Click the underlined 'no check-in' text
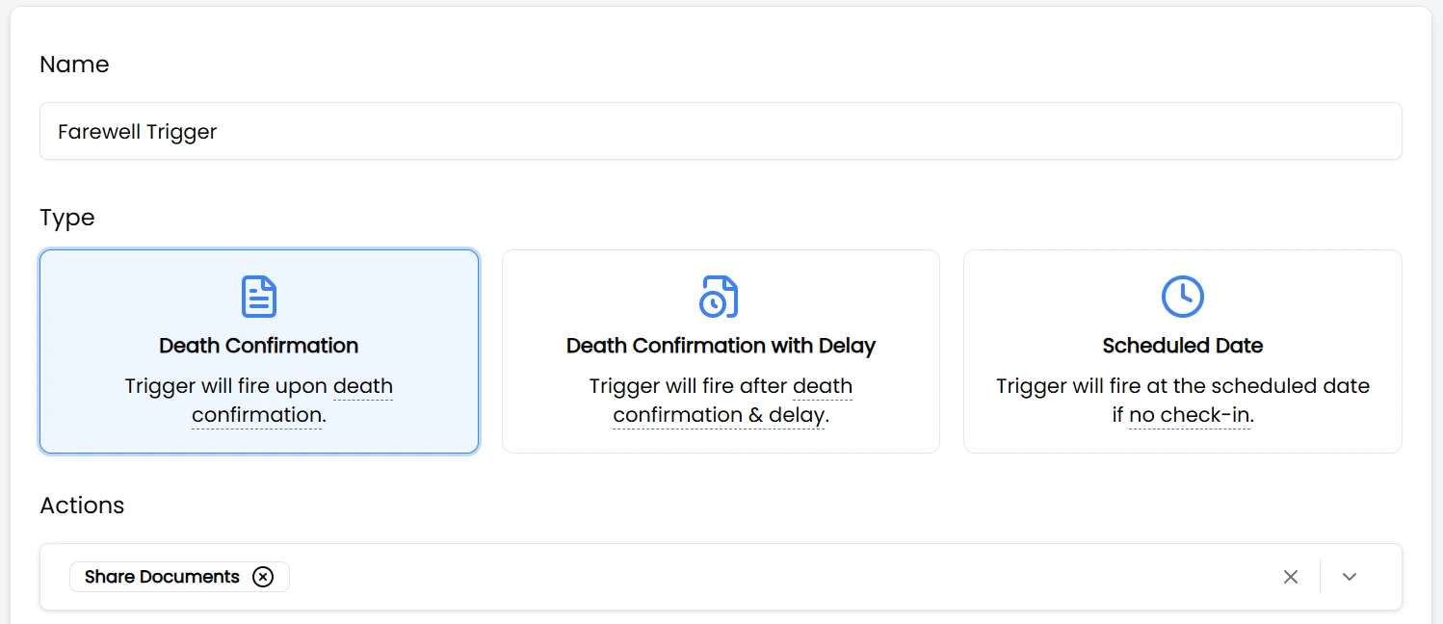Screen dimensions: 1443x624 tap(1190, 415)
